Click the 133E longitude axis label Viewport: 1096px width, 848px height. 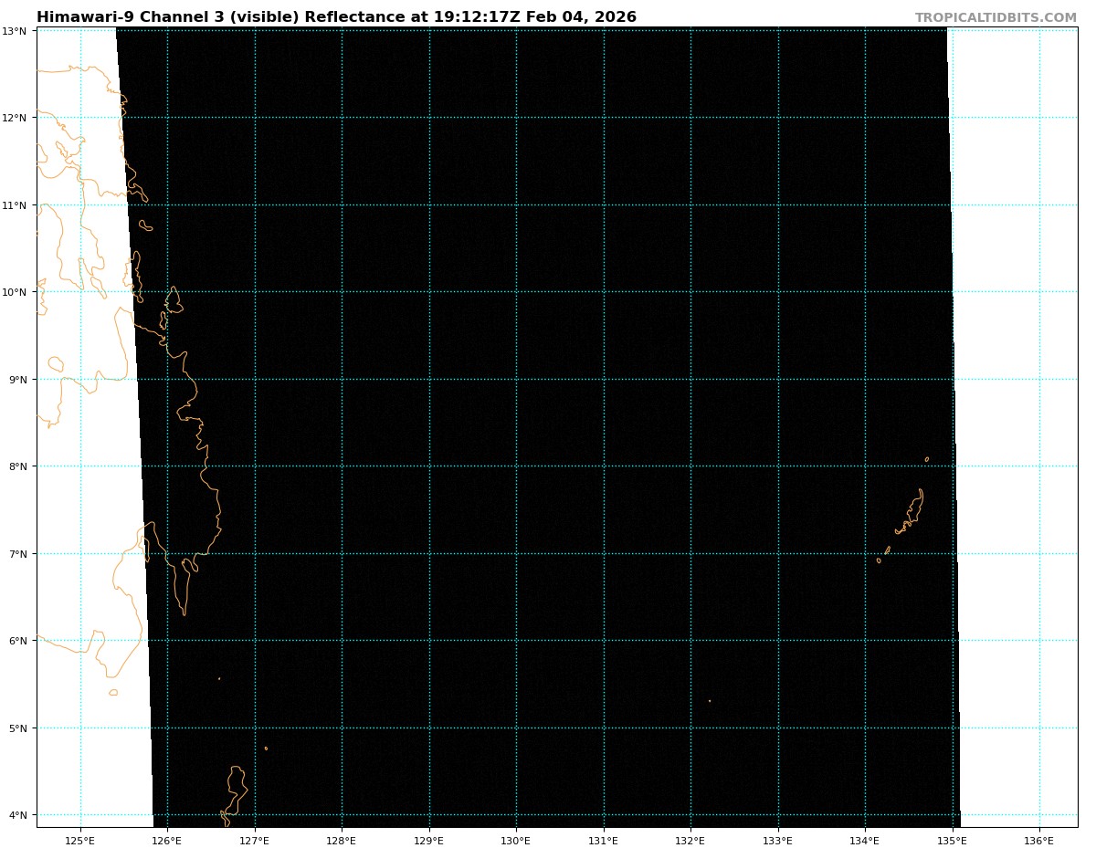tap(777, 840)
